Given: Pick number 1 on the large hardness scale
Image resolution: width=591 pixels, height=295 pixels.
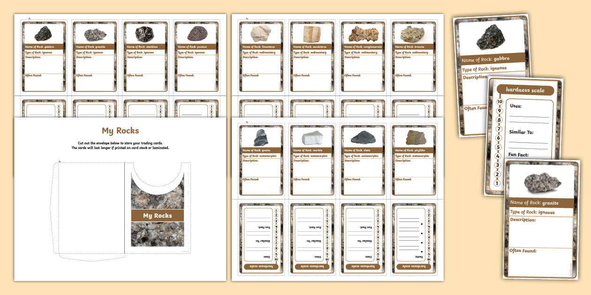Looking at the screenshot, I should 497,183.
